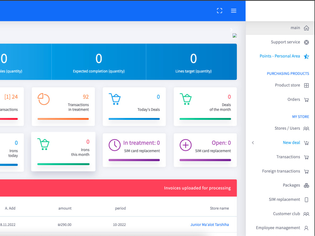
Task: Click the star icon for Points
Action: (x=306, y=56)
